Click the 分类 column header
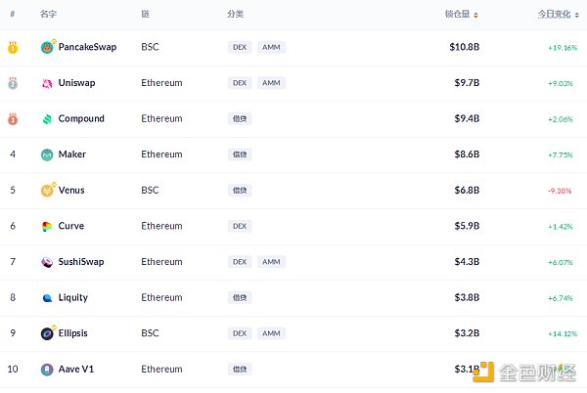Screen dimensions: 587x393 click(235, 15)
